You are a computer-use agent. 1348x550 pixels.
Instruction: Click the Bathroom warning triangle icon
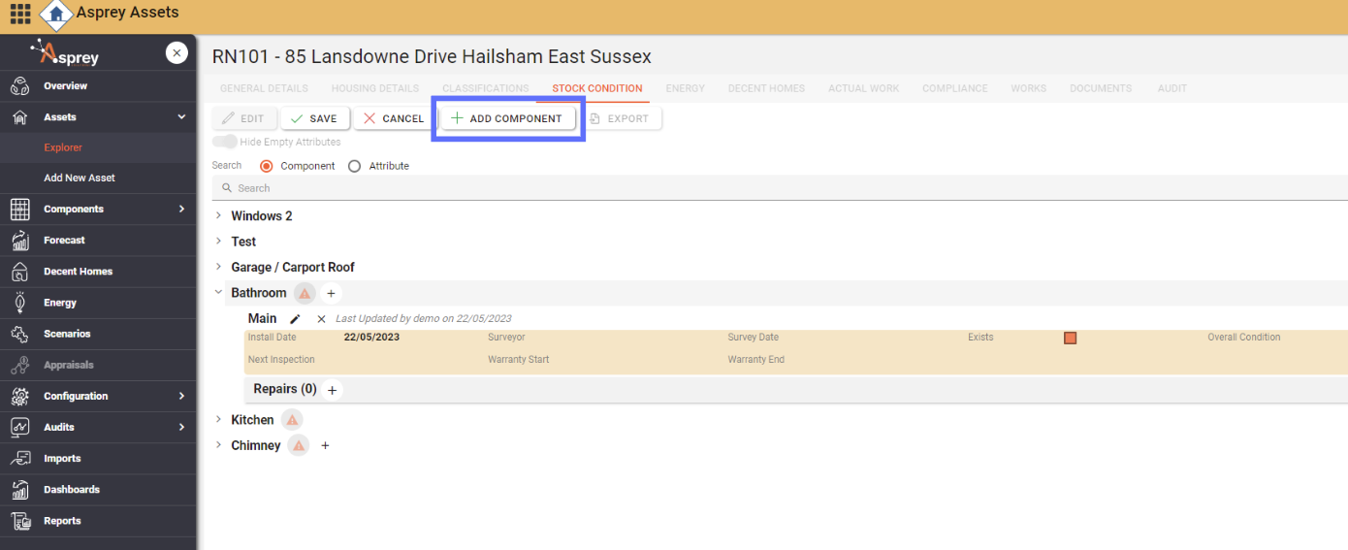tap(305, 293)
